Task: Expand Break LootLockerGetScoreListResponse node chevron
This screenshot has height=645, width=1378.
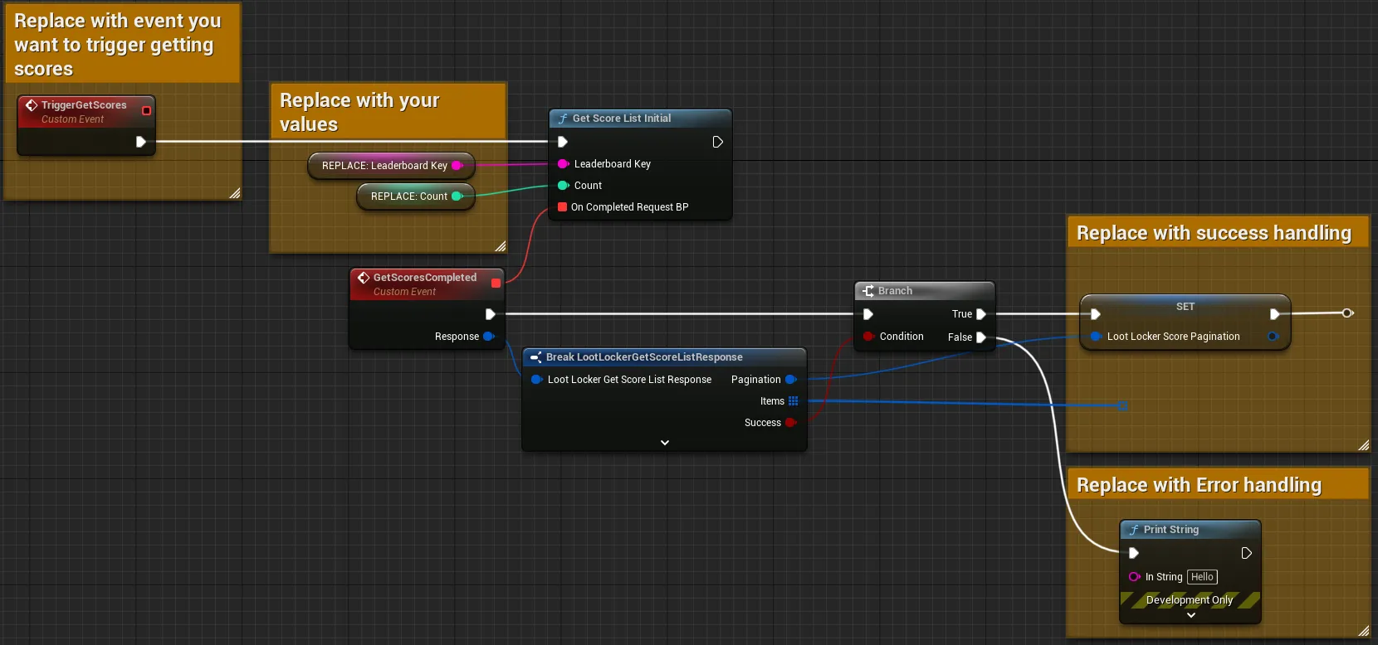Action: pos(665,443)
